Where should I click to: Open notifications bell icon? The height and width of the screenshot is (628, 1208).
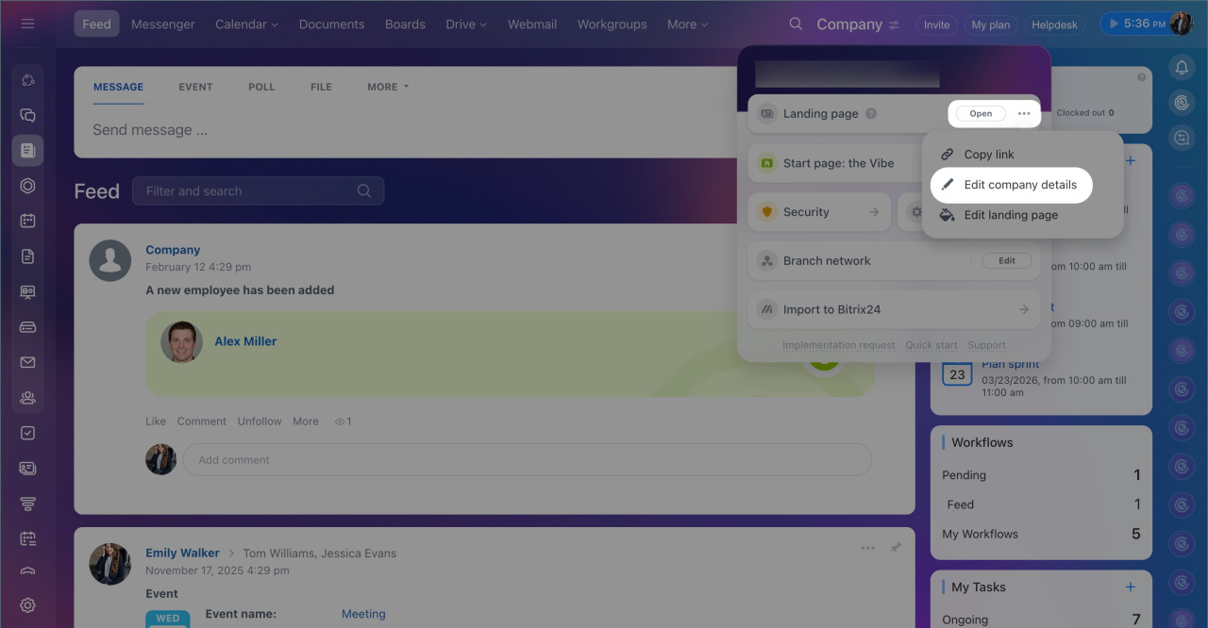click(x=1182, y=67)
